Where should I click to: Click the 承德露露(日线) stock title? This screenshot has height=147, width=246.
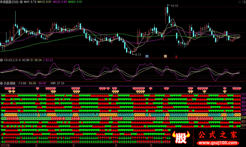pos(10,2)
